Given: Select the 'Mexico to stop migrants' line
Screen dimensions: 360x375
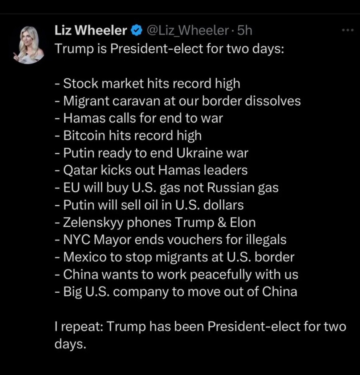Looking at the screenshot, I should (175, 257).
